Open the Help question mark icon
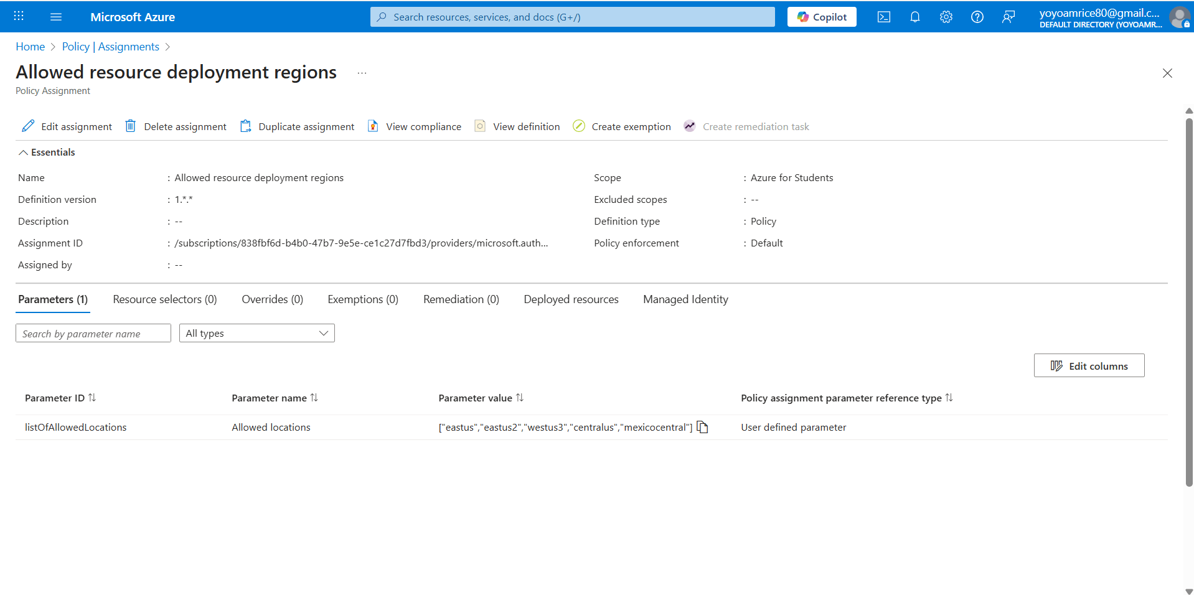1194x595 pixels. click(977, 17)
